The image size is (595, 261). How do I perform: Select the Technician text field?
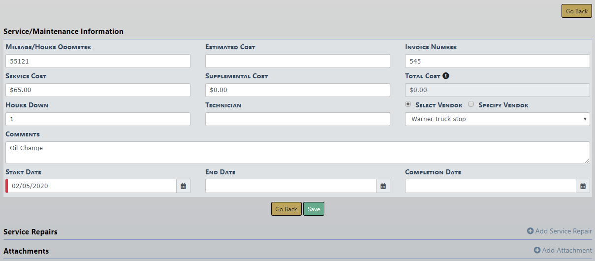[297, 119]
